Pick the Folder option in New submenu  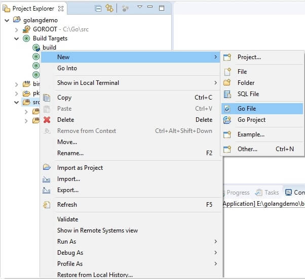(x=246, y=83)
